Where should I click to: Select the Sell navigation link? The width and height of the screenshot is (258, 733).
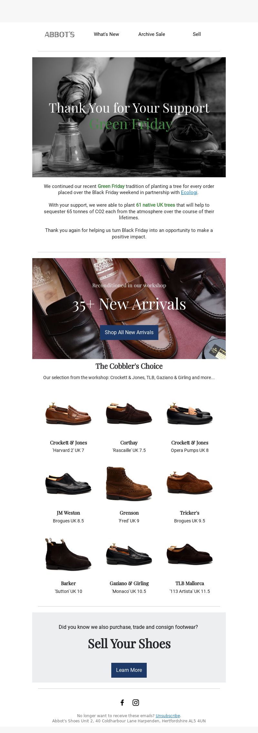197,34
